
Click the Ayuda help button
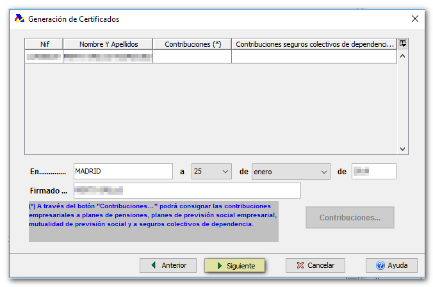(391, 265)
